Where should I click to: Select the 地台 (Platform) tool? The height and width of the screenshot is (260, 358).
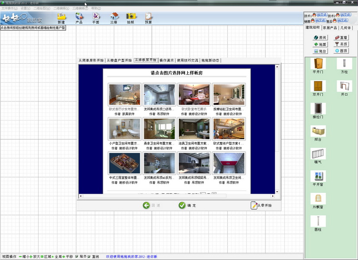pos(320,51)
